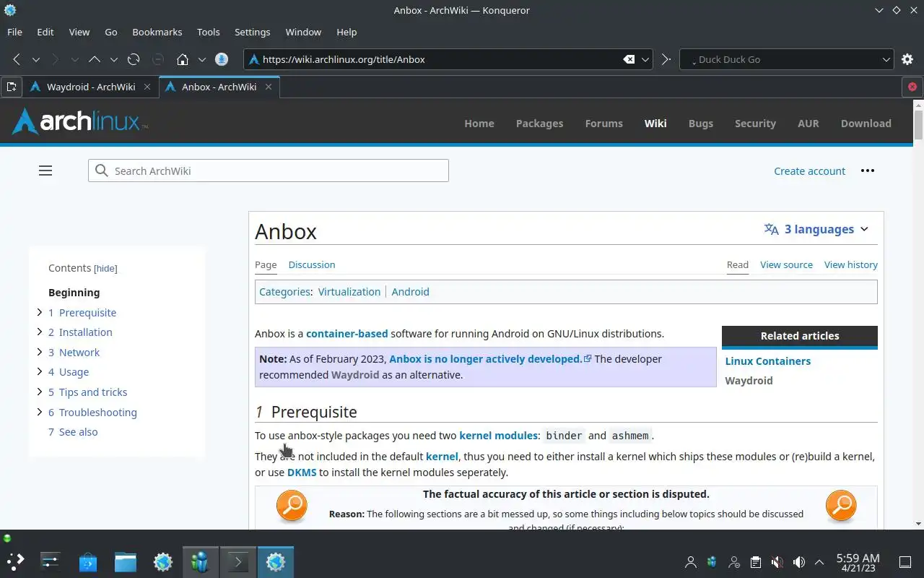This screenshot has height=578, width=924.
Task: Show hidden system tray icons
Action: point(819,562)
